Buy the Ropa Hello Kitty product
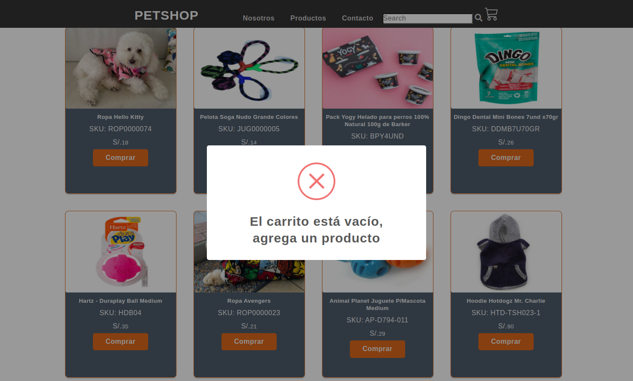 120,158
